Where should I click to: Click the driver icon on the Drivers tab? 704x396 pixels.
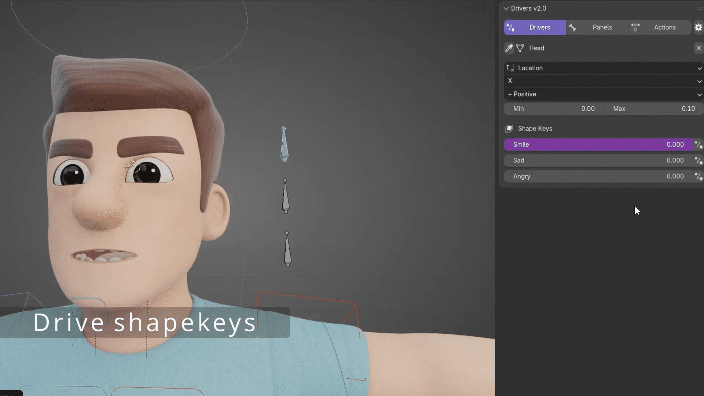tap(510, 27)
